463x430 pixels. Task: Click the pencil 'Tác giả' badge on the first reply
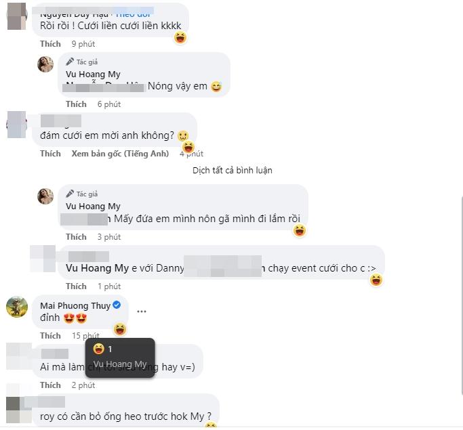(82, 62)
